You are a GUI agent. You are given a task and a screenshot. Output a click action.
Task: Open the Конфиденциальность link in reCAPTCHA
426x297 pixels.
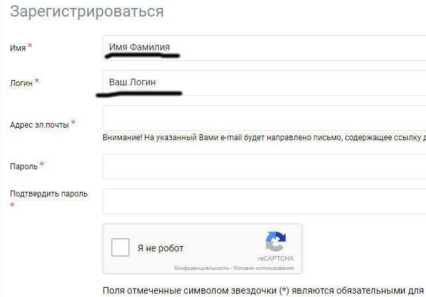[201, 268]
